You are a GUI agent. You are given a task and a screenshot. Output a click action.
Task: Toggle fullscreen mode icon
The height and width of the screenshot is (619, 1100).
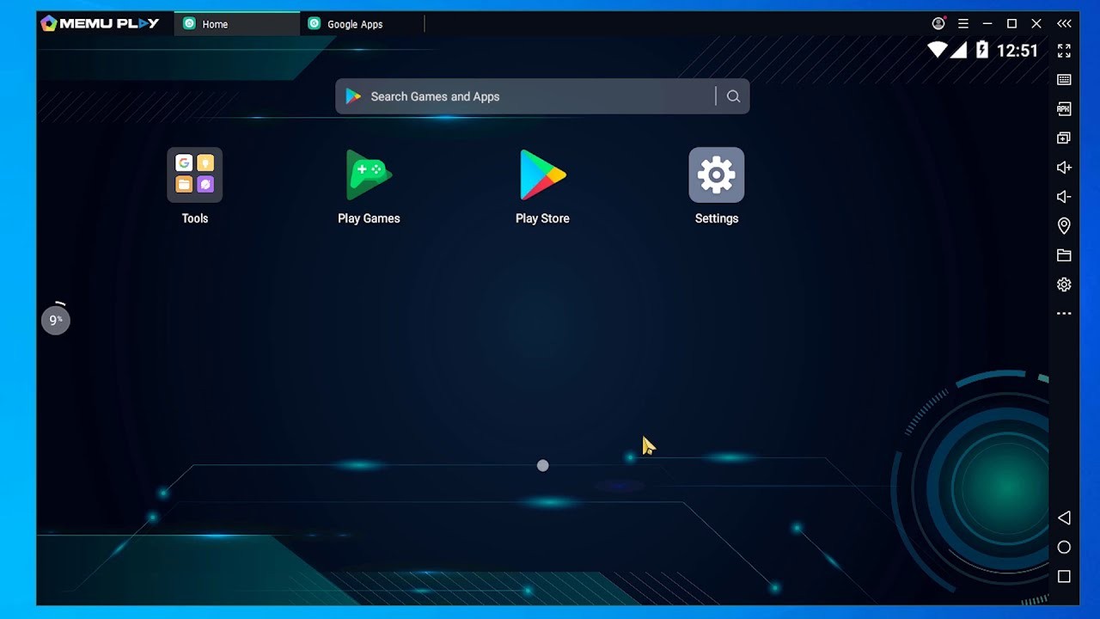pos(1064,51)
